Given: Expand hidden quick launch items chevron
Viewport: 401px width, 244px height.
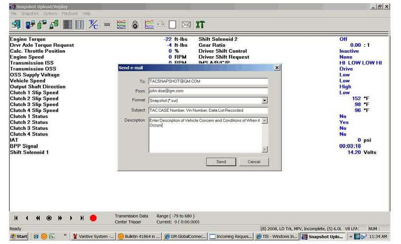Looking at the screenshot, I should pos(65,237).
